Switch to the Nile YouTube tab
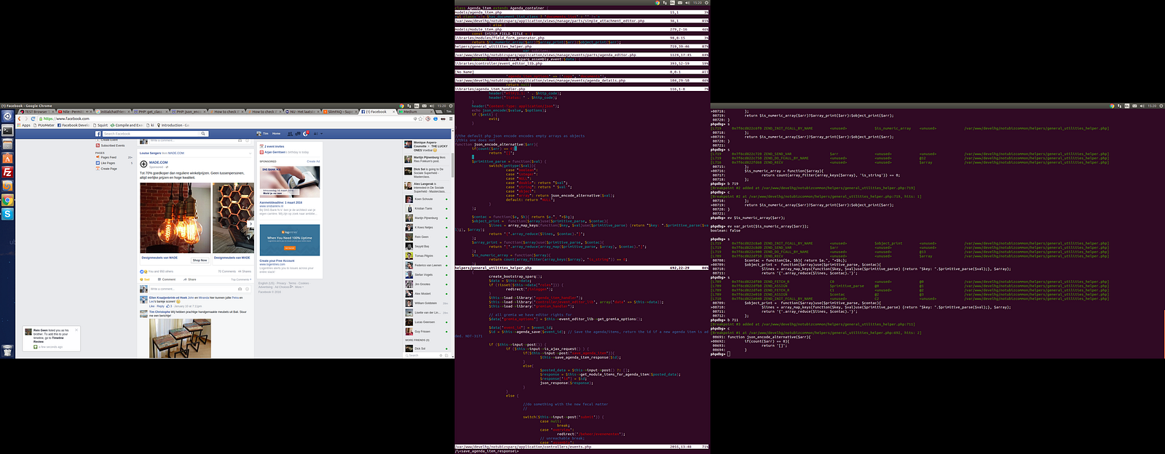This screenshot has width=1165, height=454. pos(74,112)
